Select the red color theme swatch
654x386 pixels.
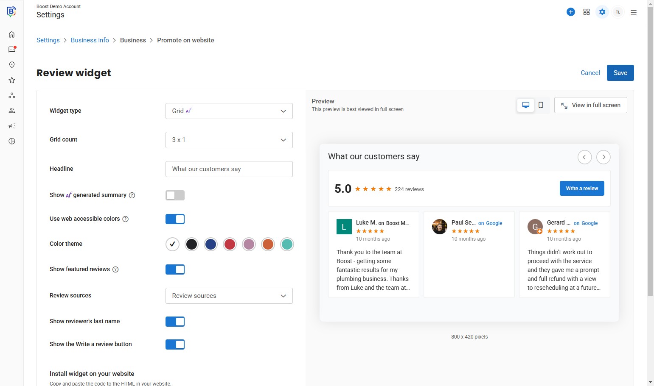(x=230, y=244)
